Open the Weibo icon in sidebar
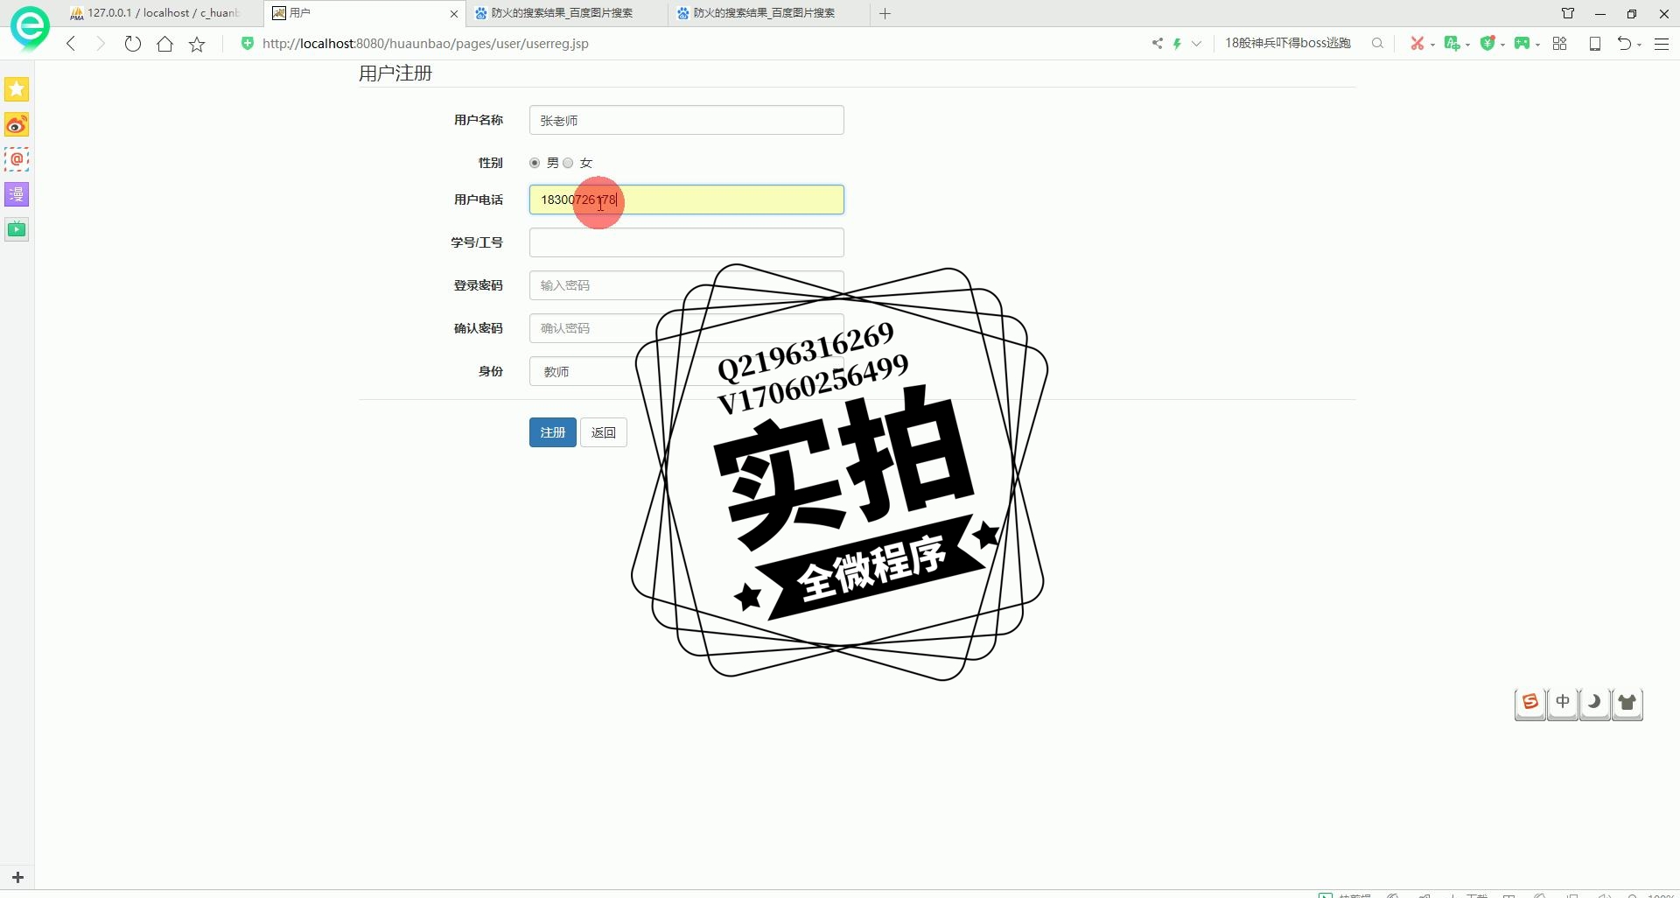 coord(17,124)
